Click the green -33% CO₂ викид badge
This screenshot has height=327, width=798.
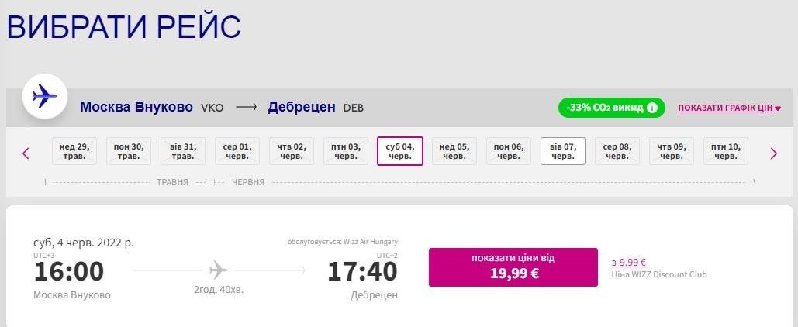(x=605, y=108)
